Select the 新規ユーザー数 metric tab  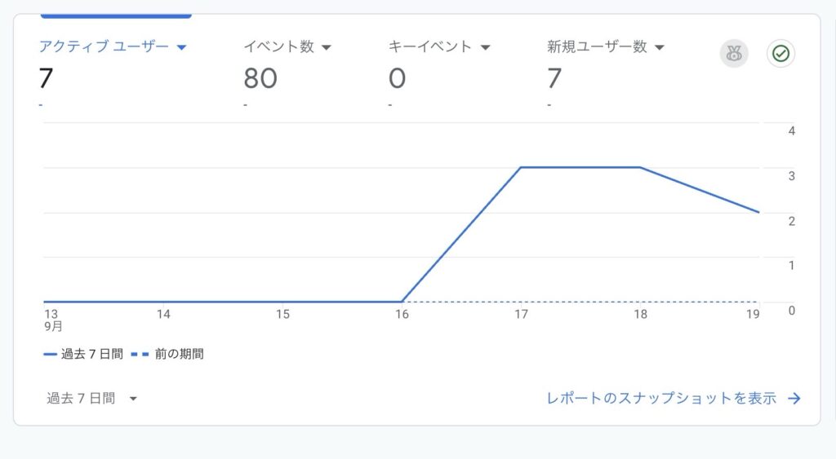click(597, 46)
